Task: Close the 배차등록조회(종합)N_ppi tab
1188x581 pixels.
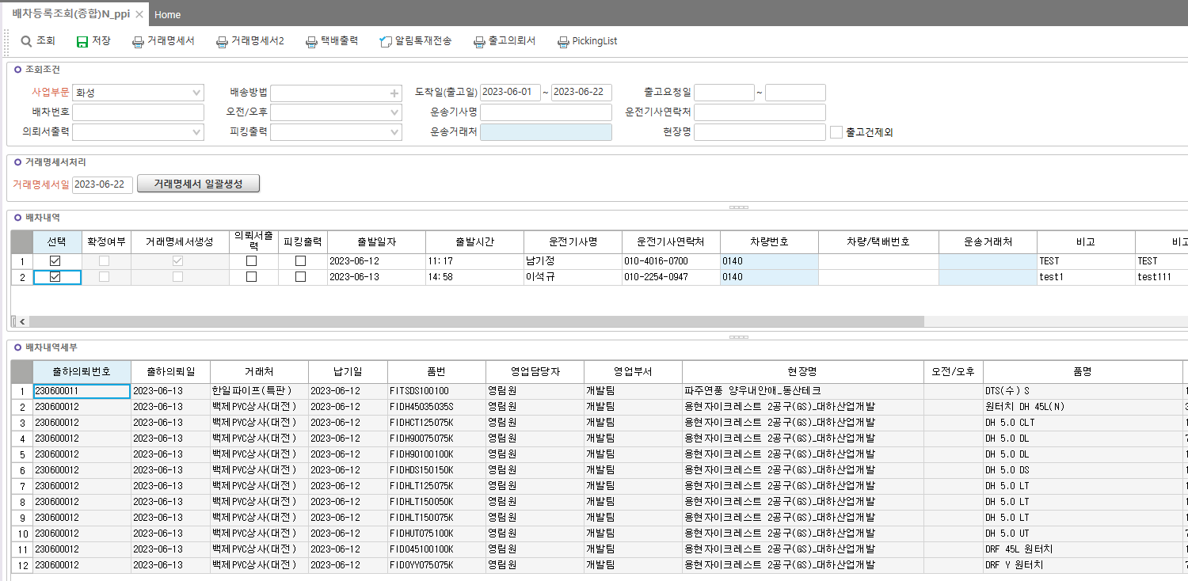Action: [x=139, y=14]
